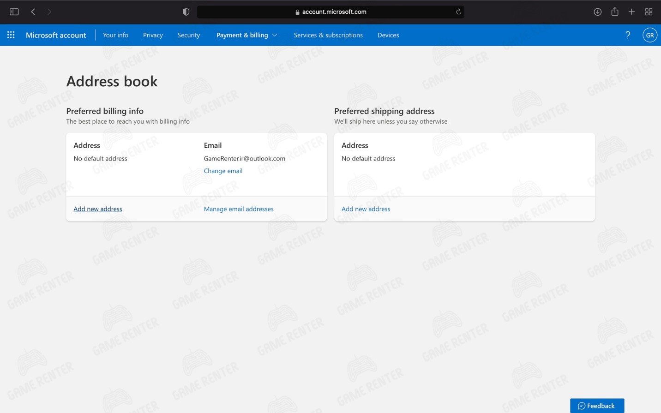Add new address under shipping address
661x413 pixels.
(x=366, y=209)
